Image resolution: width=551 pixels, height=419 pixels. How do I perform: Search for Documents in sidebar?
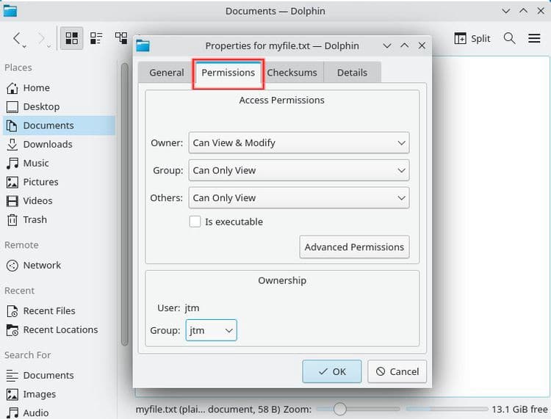59,376
